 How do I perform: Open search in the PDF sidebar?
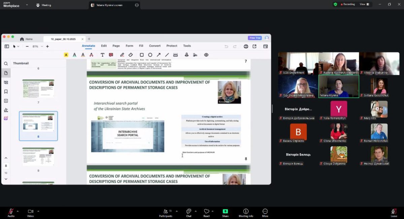pyautogui.click(x=6, y=64)
